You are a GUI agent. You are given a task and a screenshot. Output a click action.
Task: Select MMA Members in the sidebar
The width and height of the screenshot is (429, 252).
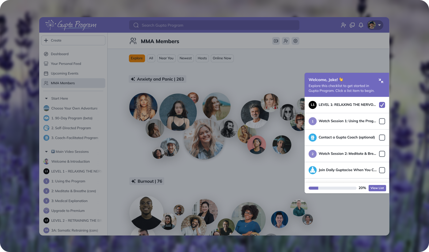73,83
